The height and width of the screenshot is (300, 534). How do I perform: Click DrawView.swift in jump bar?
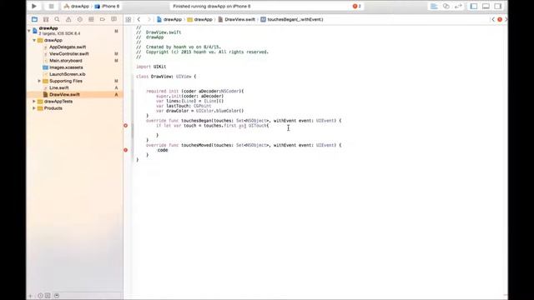[236, 19]
